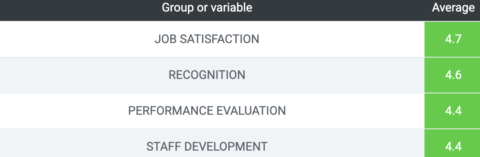
Task: Click the green 4.6 average cell
Action: coord(452,75)
